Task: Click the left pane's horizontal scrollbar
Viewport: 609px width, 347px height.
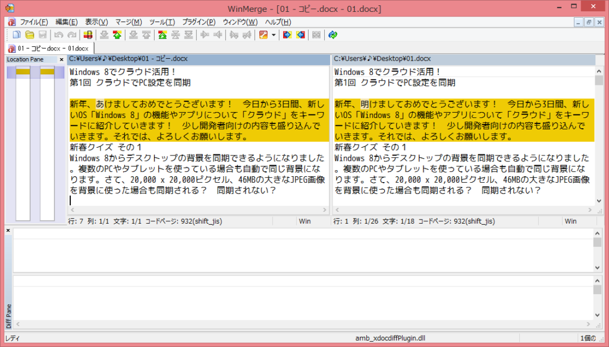Action: click(x=196, y=209)
